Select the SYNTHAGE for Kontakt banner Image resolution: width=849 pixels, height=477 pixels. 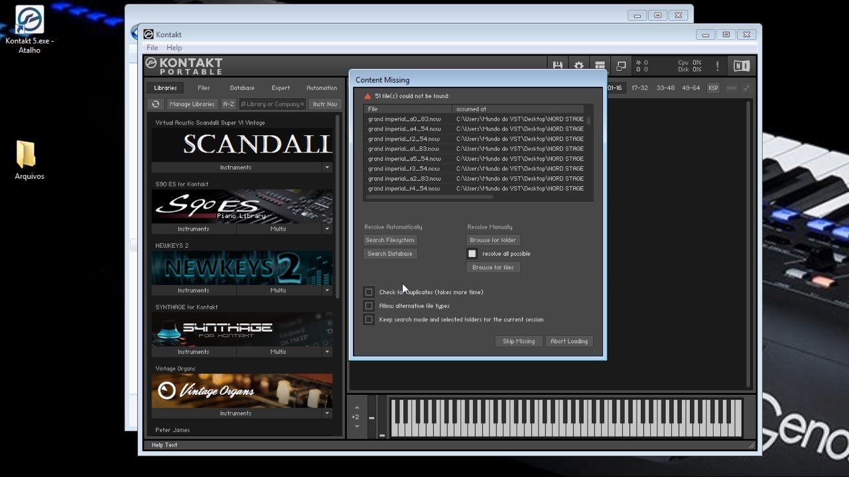(242, 329)
